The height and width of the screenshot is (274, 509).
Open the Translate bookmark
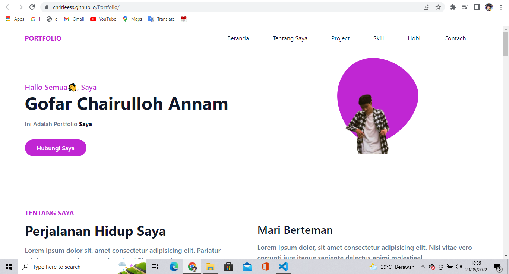(x=161, y=19)
